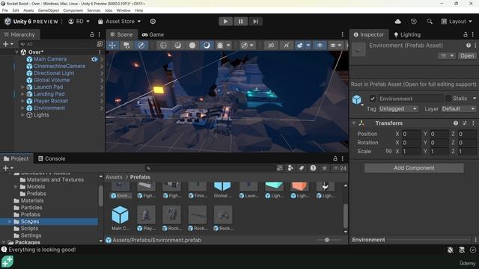Click the scene effects sun icon
479x269 pixels.
(x=219, y=46)
